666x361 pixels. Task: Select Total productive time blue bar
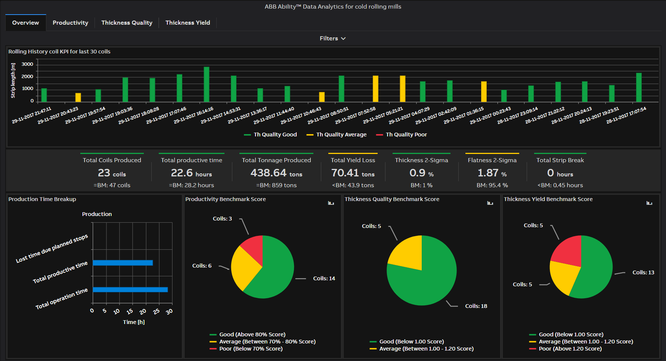[123, 263]
